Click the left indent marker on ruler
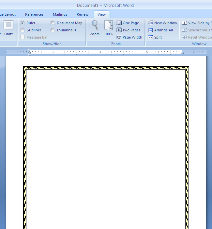Viewport: 212px width, 229px height. [x=29, y=55]
